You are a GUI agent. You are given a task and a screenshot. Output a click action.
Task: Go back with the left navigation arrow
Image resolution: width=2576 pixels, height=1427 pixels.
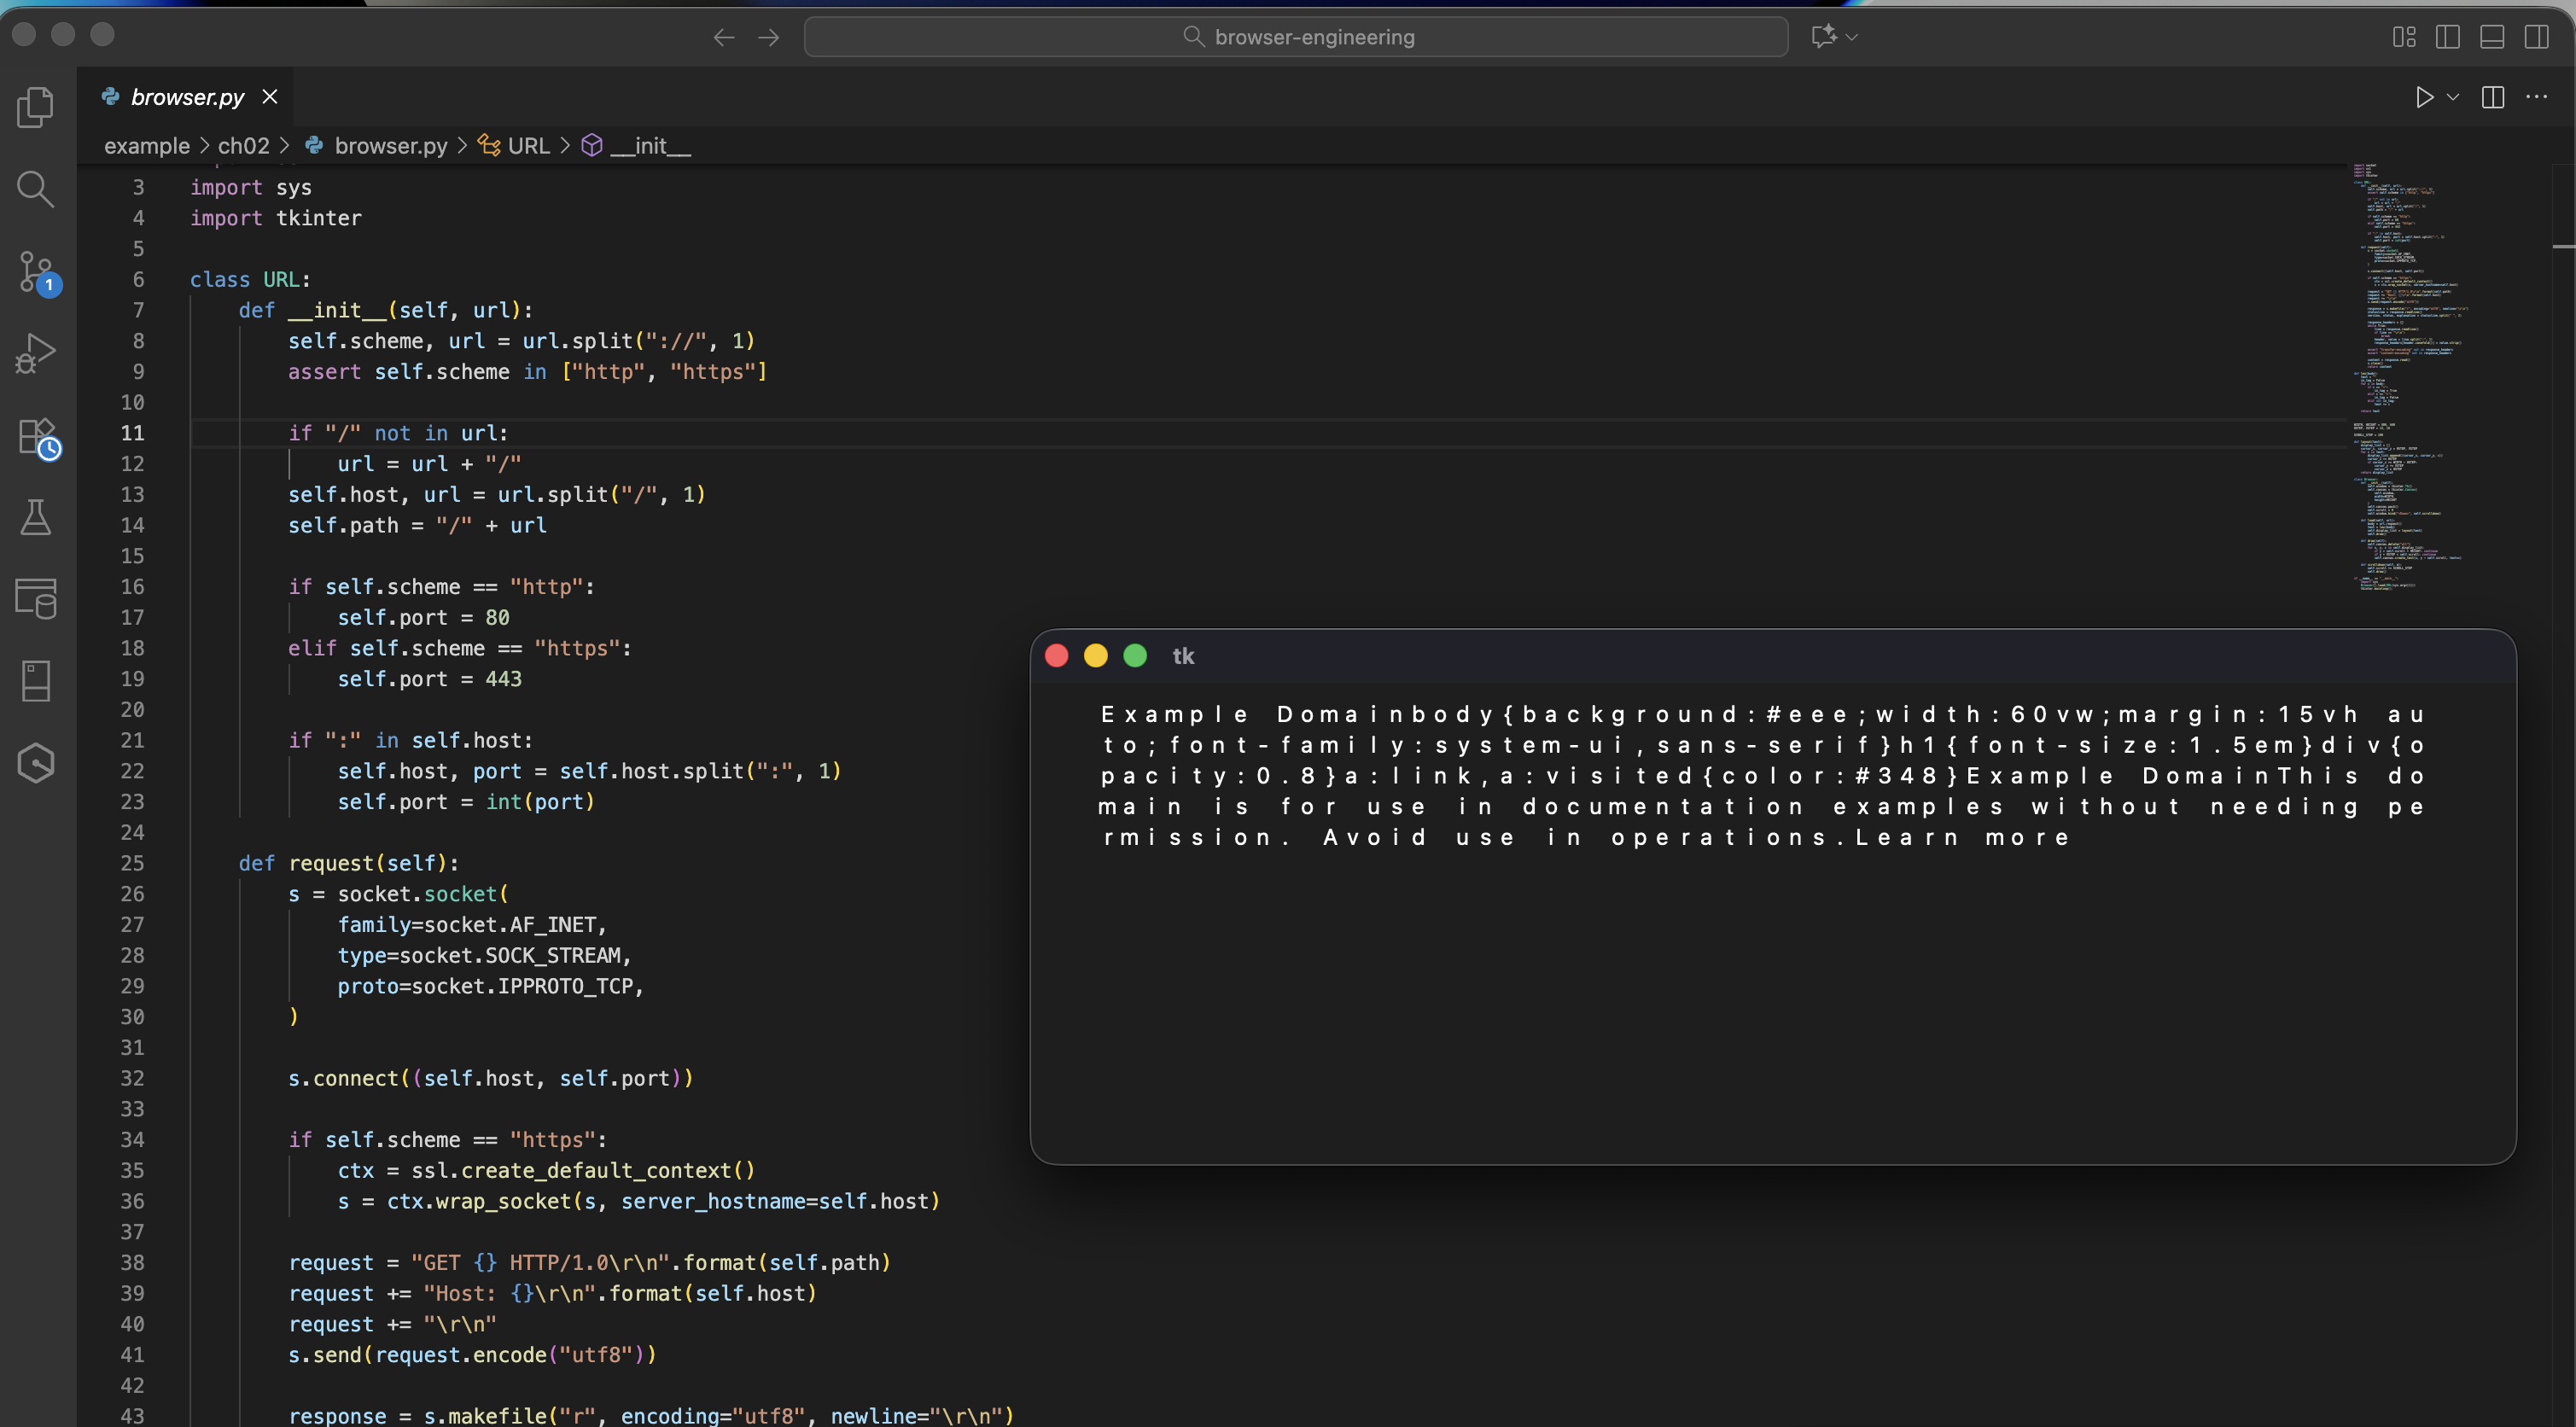[x=723, y=37]
